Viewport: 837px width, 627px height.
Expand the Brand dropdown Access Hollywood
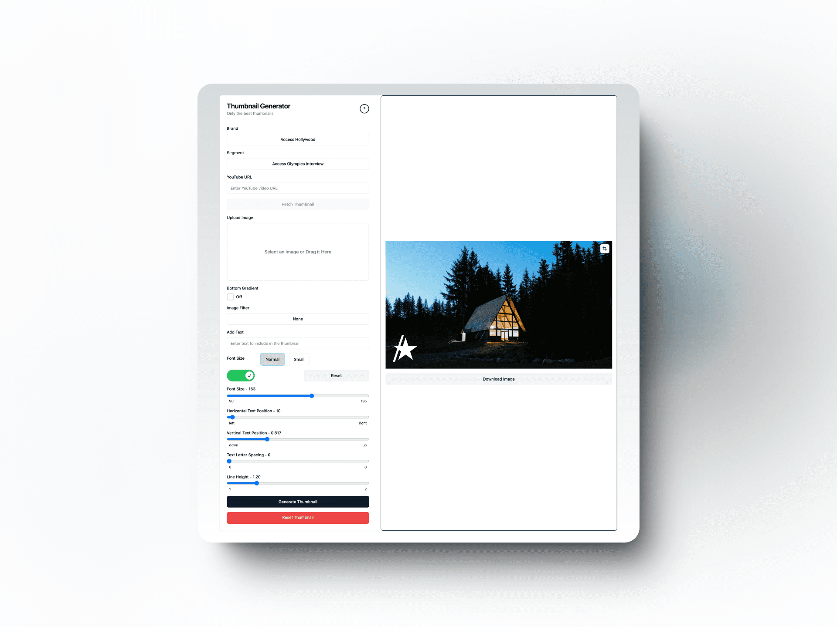point(297,140)
